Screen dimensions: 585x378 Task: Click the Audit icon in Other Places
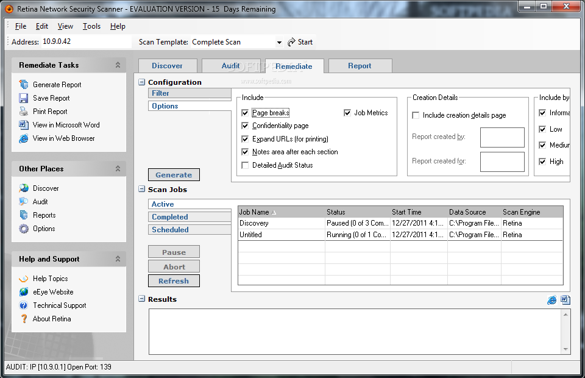pos(24,202)
